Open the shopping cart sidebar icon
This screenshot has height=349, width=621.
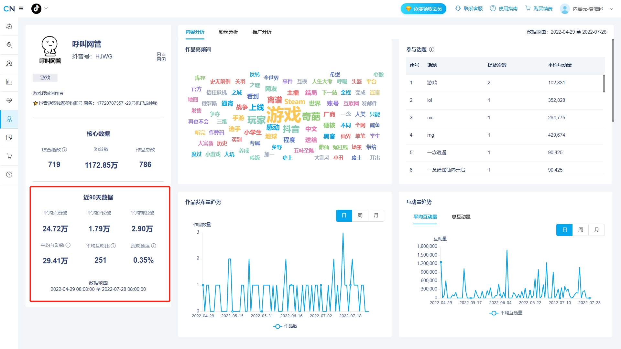(x=9, y=156)
